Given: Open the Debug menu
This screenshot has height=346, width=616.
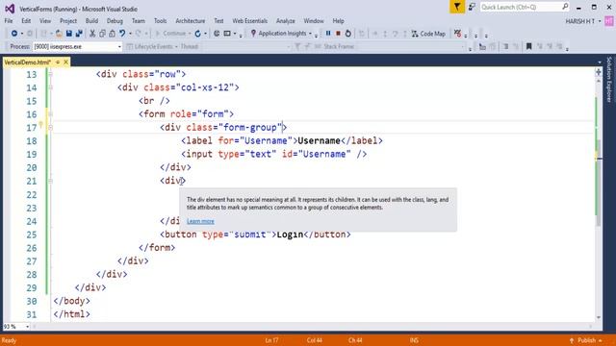Looking at the screenshot, I should (115, 21).
